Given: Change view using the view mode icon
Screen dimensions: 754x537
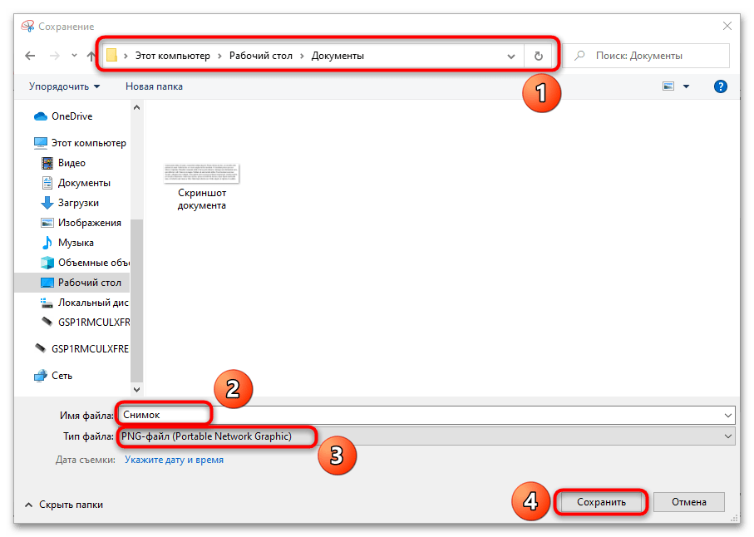Looking at the screenshot, I should (x=668, y=86).
